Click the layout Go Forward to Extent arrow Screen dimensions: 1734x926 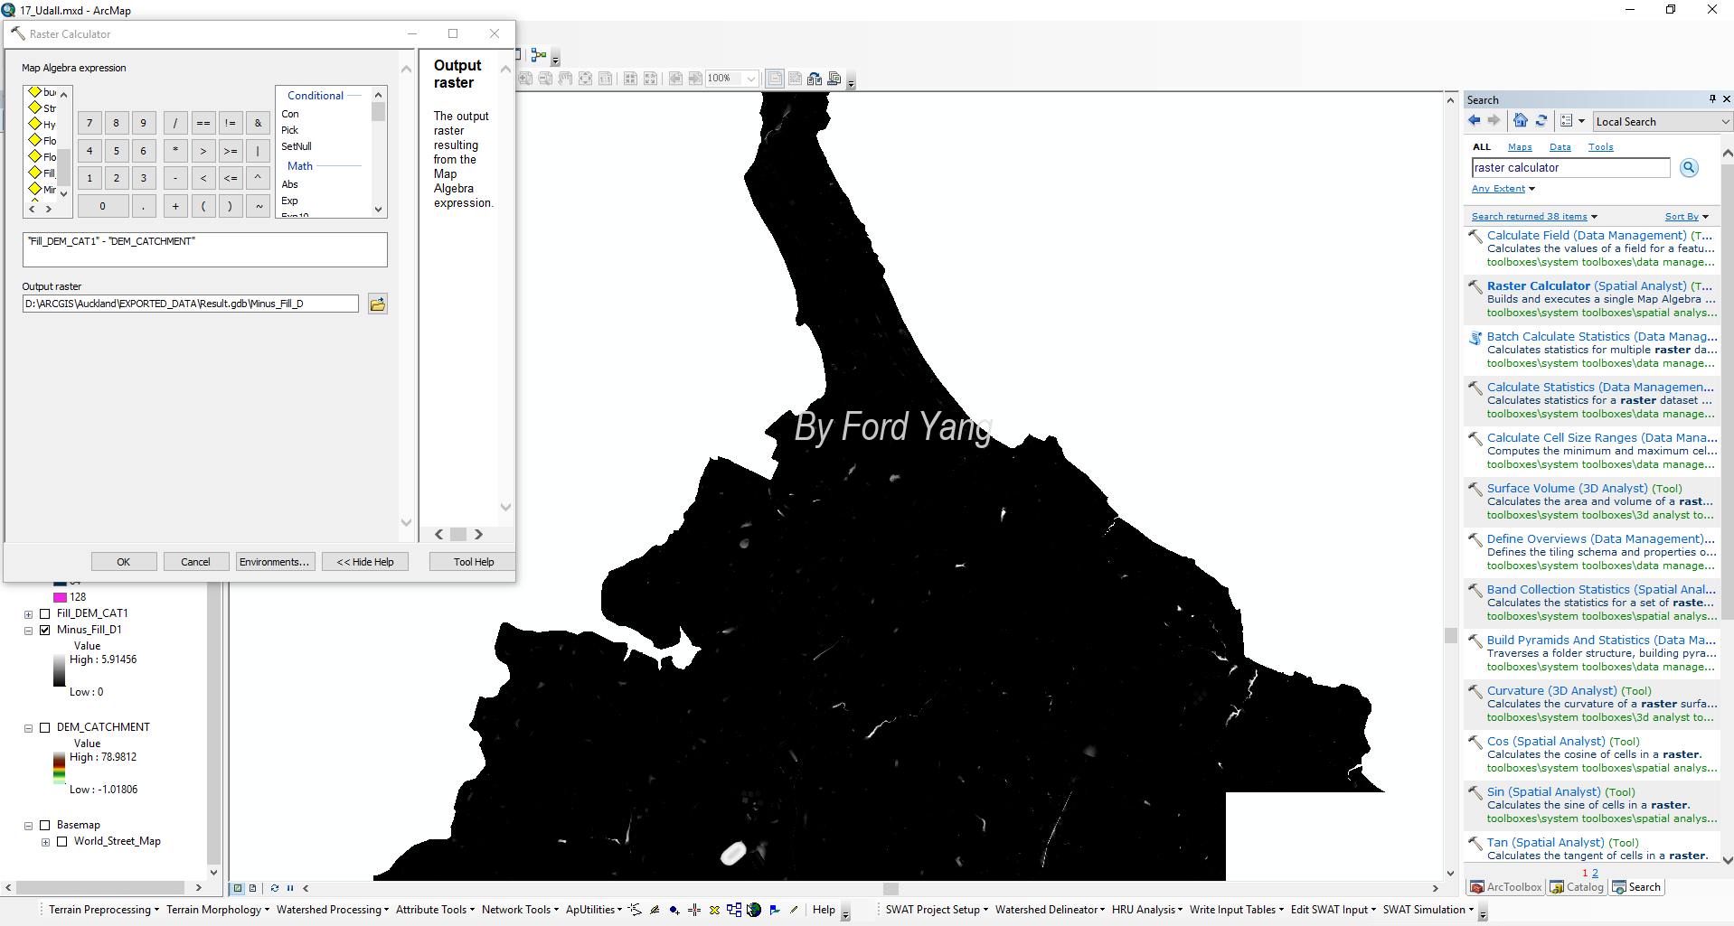pyautogui.click(x=695, y=79)
